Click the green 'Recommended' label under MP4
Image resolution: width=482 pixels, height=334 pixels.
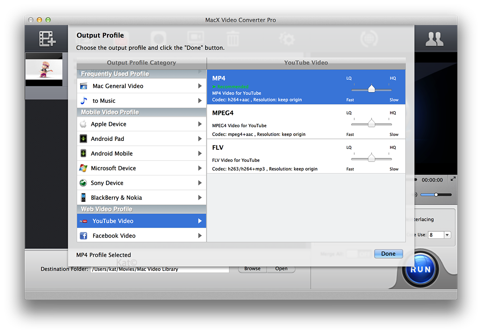231,87
